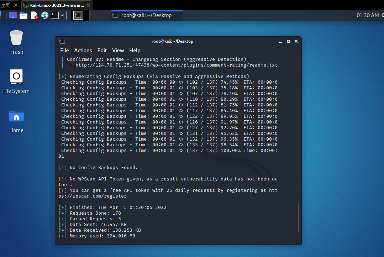Launch the text editor panel icon
This screenshot has height=257, width=384.
pos(34,15)
